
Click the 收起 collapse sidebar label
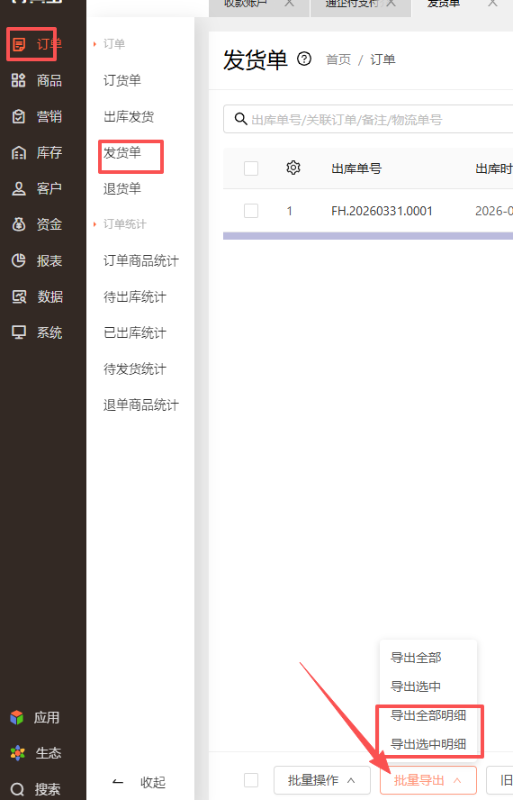[153, 782]
